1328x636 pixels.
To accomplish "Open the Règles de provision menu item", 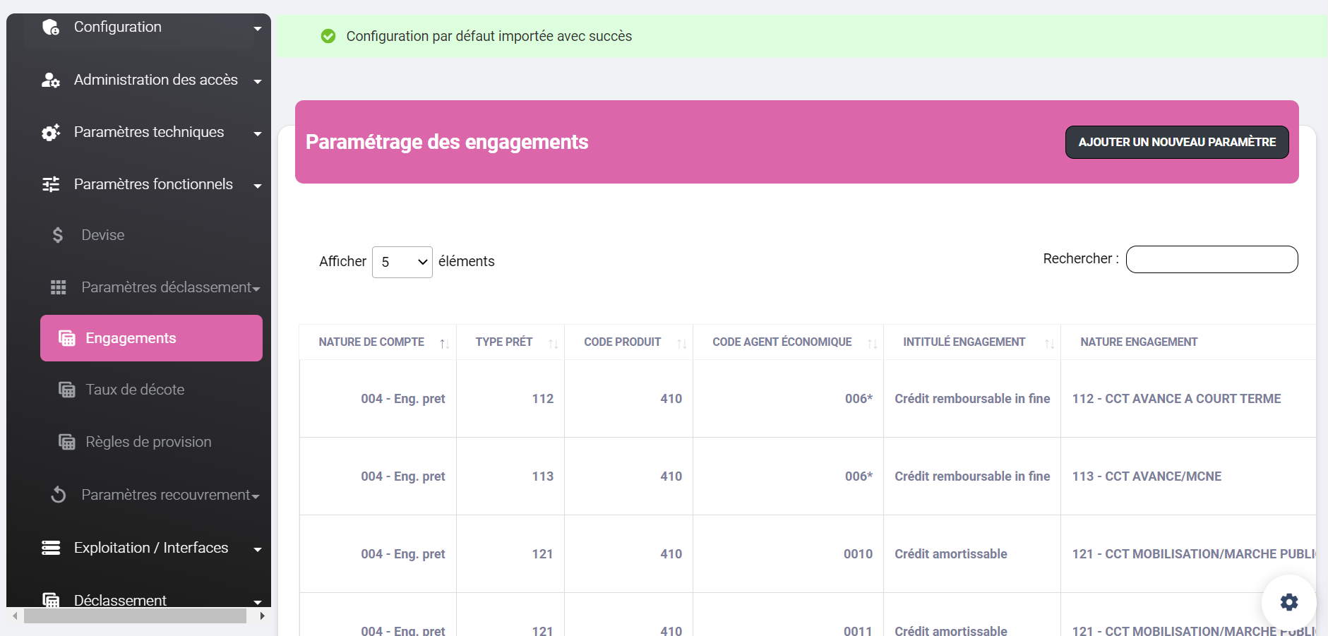I will point(148,442).
